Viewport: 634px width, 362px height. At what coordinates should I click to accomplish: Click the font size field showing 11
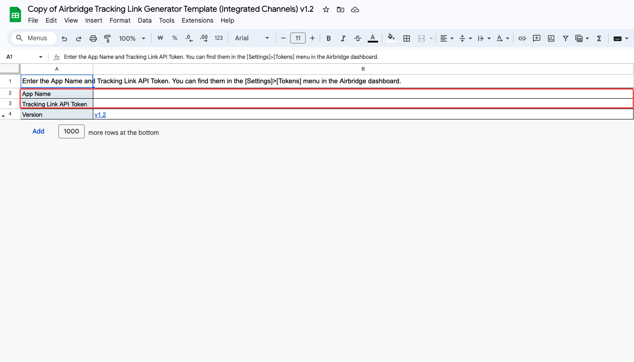298,38
